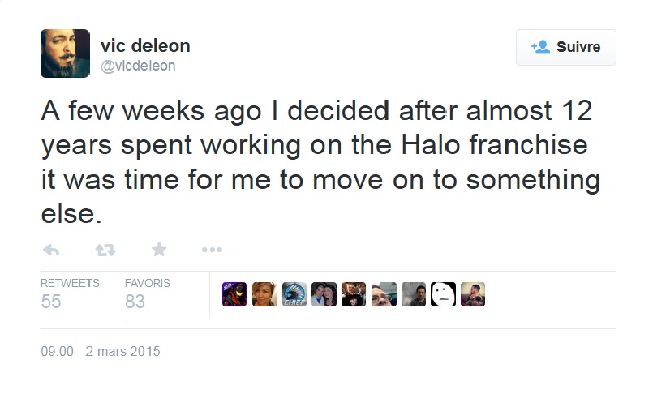Retweet this tweet using the retweet icon
The height and width of the screenshot is (394, 653).
[x=105, y=251]
